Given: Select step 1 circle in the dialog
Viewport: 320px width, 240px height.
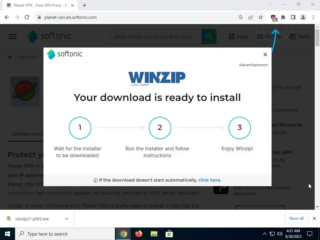Looking at the screenshot, I should pyautogui.click(x=80, y=128).
